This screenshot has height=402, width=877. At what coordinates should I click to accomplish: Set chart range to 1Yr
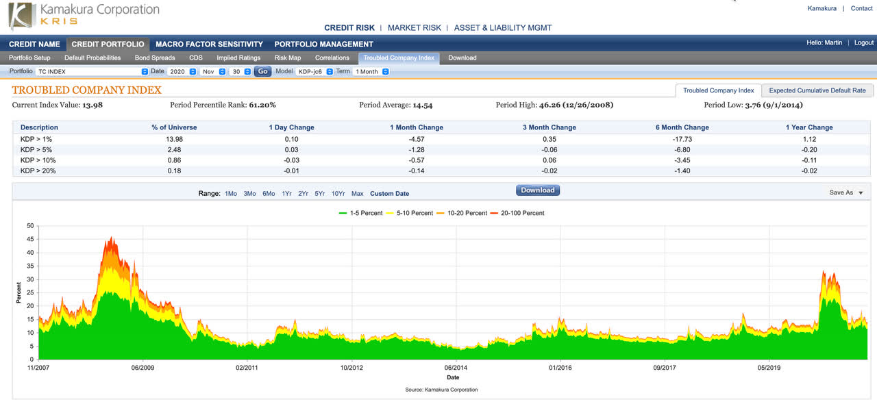pos(286,194)
